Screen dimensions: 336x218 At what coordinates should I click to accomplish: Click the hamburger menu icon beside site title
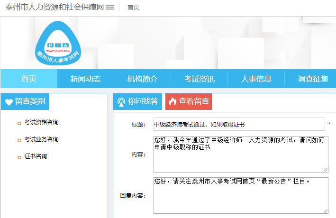point(110,7)
